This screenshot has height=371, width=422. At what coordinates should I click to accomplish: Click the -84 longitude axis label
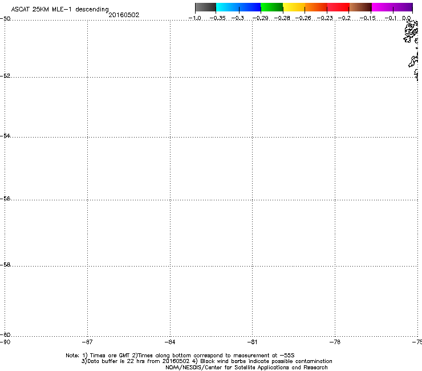click(170, 342)
